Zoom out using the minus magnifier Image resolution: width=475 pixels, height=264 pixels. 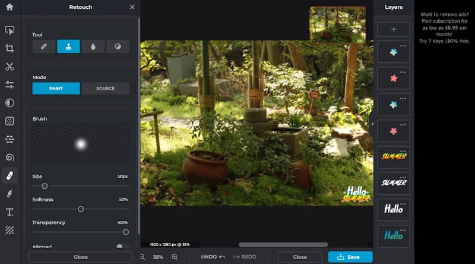pos(142,257)
